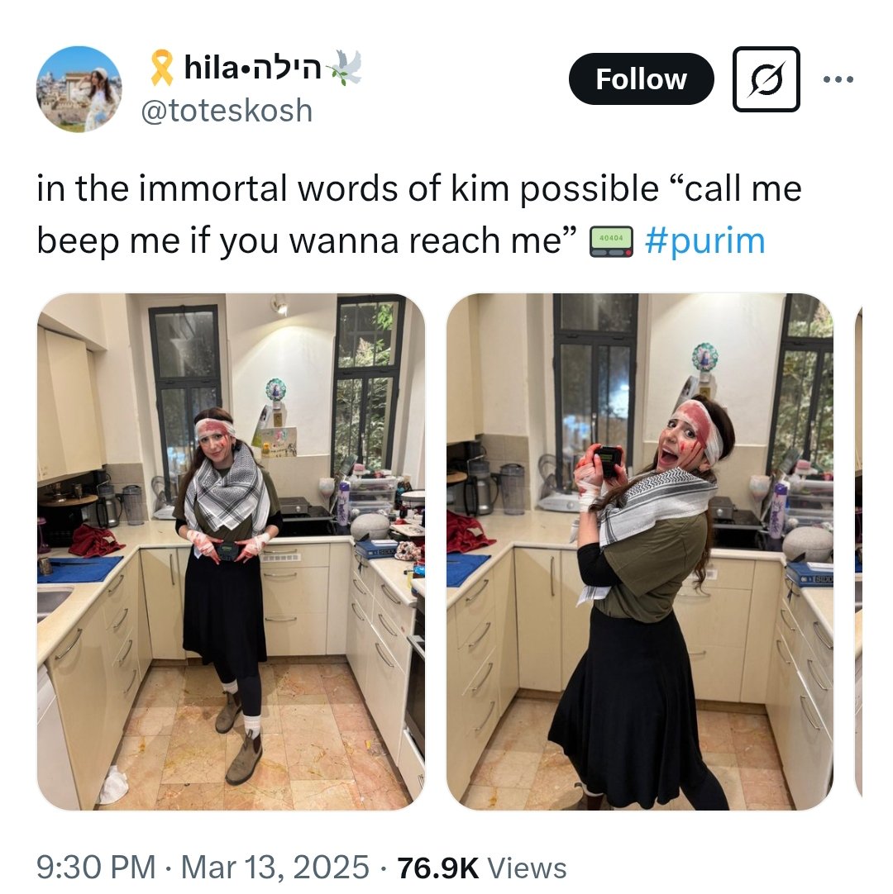Open the right photo holding pager

(640, 551)
